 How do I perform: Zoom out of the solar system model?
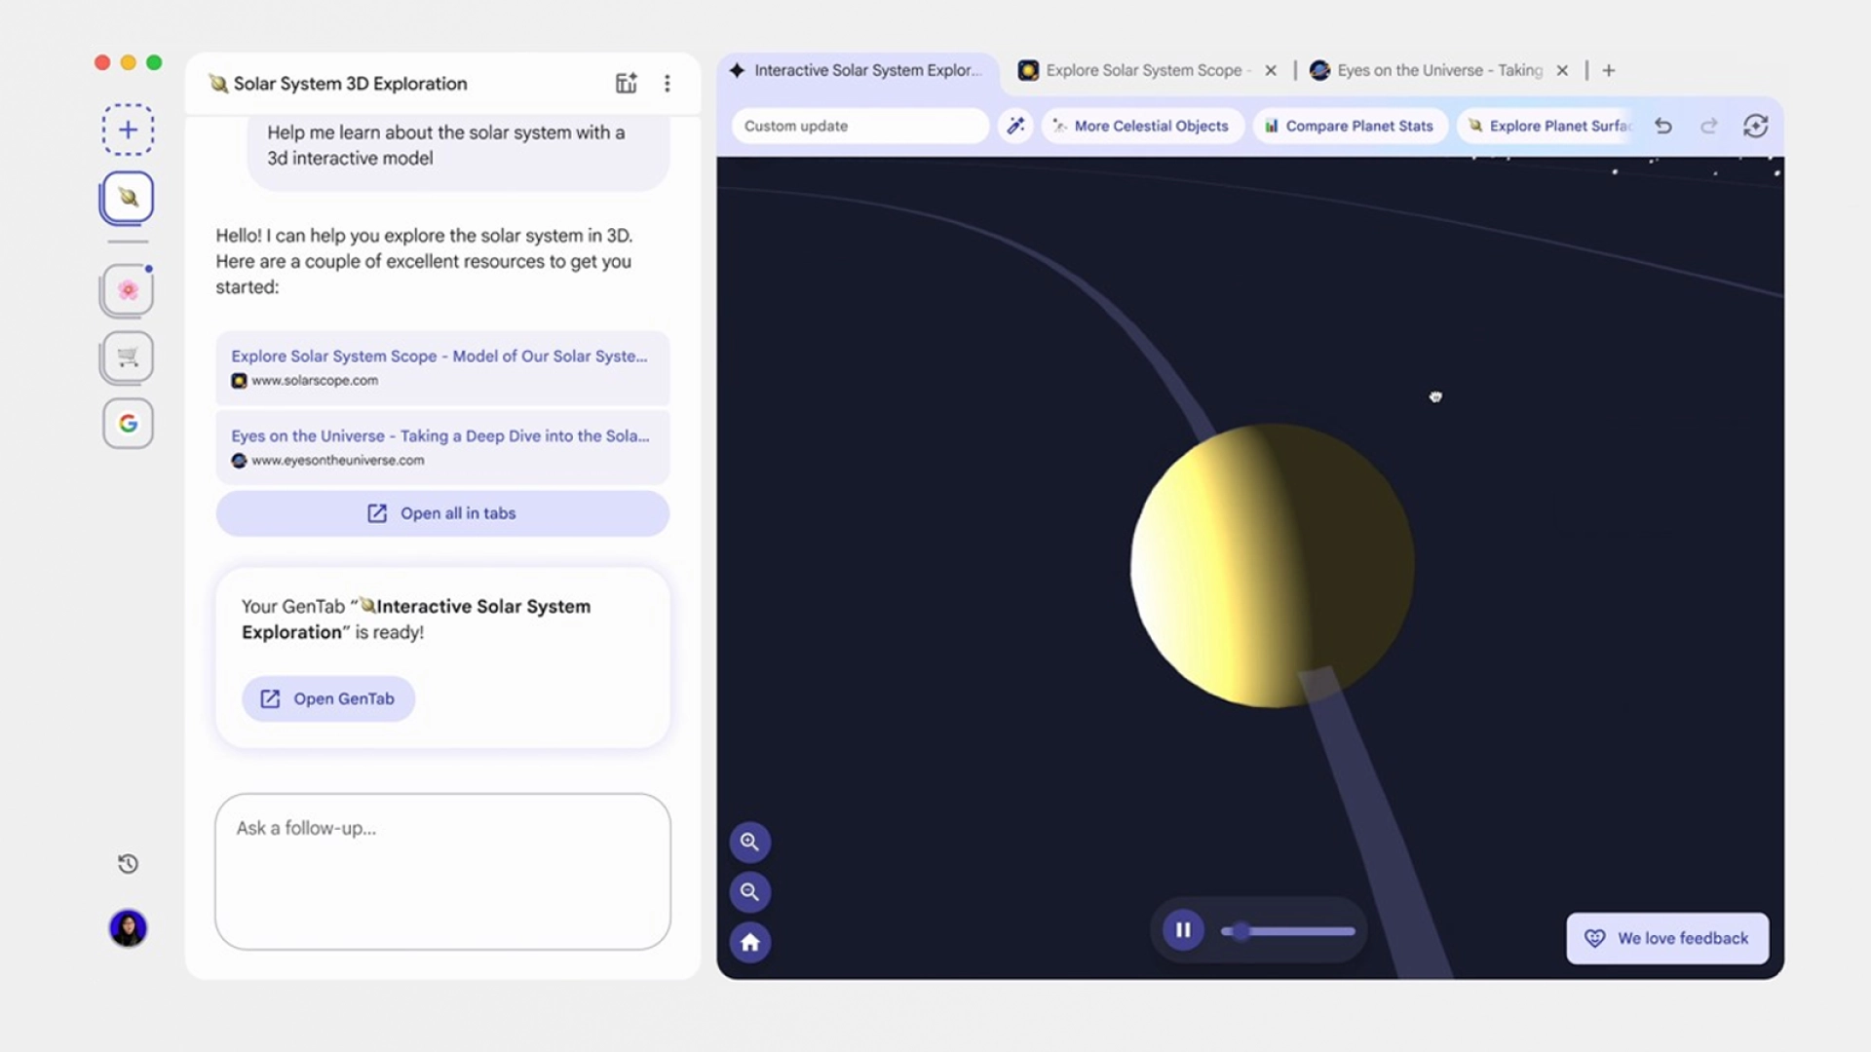(749, 891)
